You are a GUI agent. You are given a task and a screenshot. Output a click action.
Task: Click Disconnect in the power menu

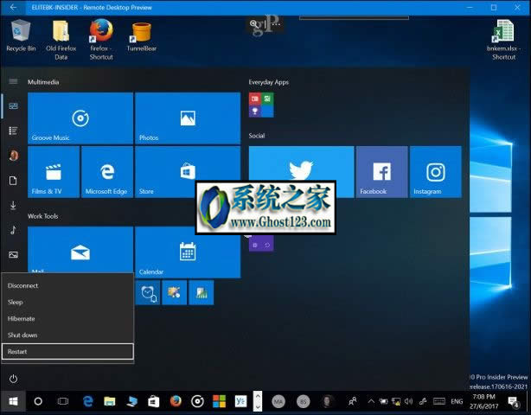(67, 285)
